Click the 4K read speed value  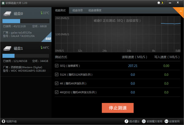133,84
